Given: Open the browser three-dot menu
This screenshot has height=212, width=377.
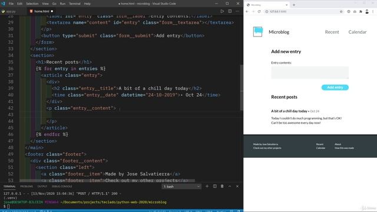Looking at the screenshot, I should coord(373,11).
